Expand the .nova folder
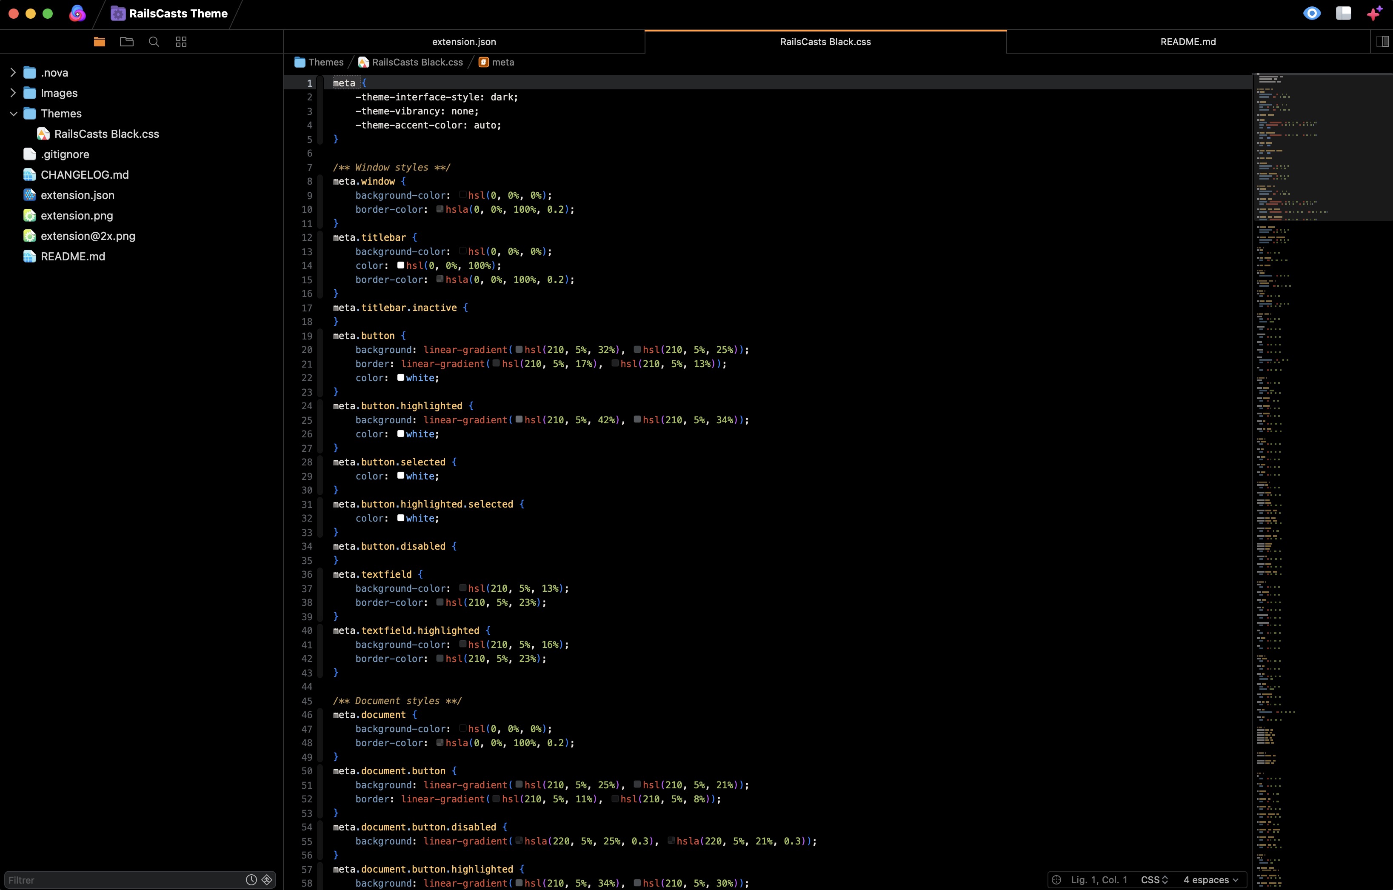 click(13, 72)
